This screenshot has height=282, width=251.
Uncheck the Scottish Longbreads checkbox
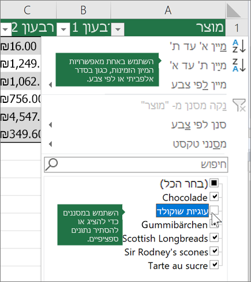[214, 238]
